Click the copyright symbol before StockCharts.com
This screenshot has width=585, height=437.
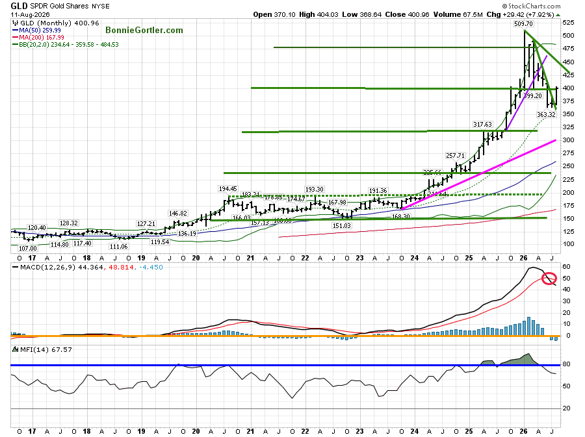(x=504, y=6)
